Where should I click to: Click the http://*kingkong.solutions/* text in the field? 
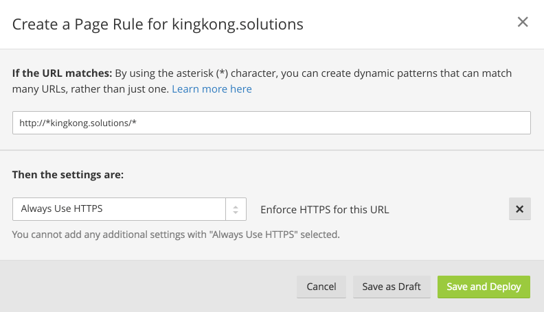click(x=79, y=123)
